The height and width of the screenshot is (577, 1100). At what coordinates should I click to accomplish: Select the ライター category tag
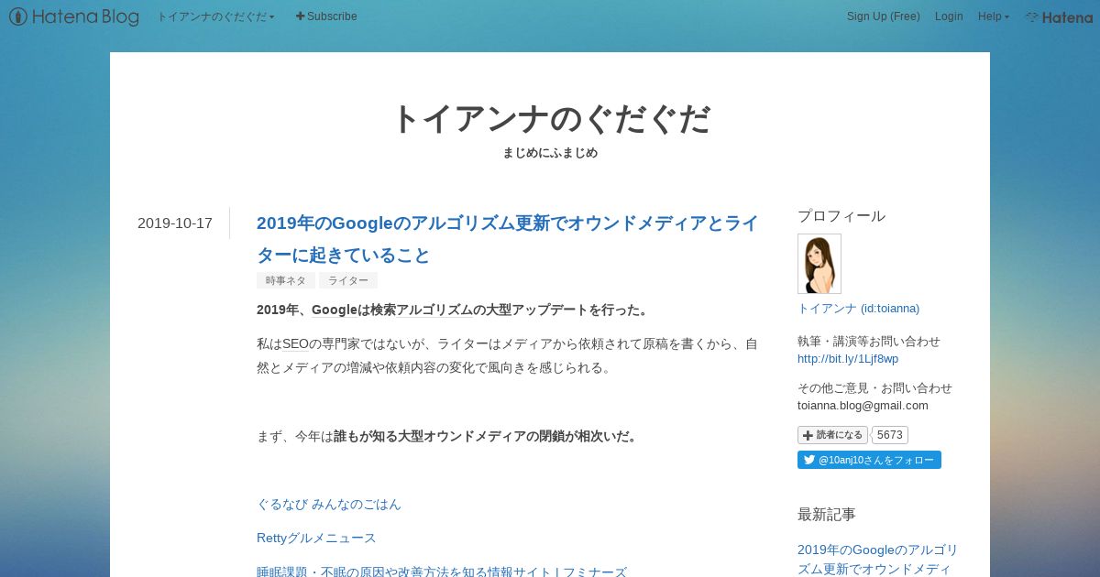click(x=348, y=280)
